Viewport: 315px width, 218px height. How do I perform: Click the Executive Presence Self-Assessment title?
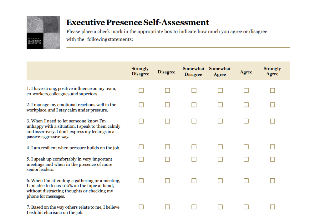click(138, 22)
